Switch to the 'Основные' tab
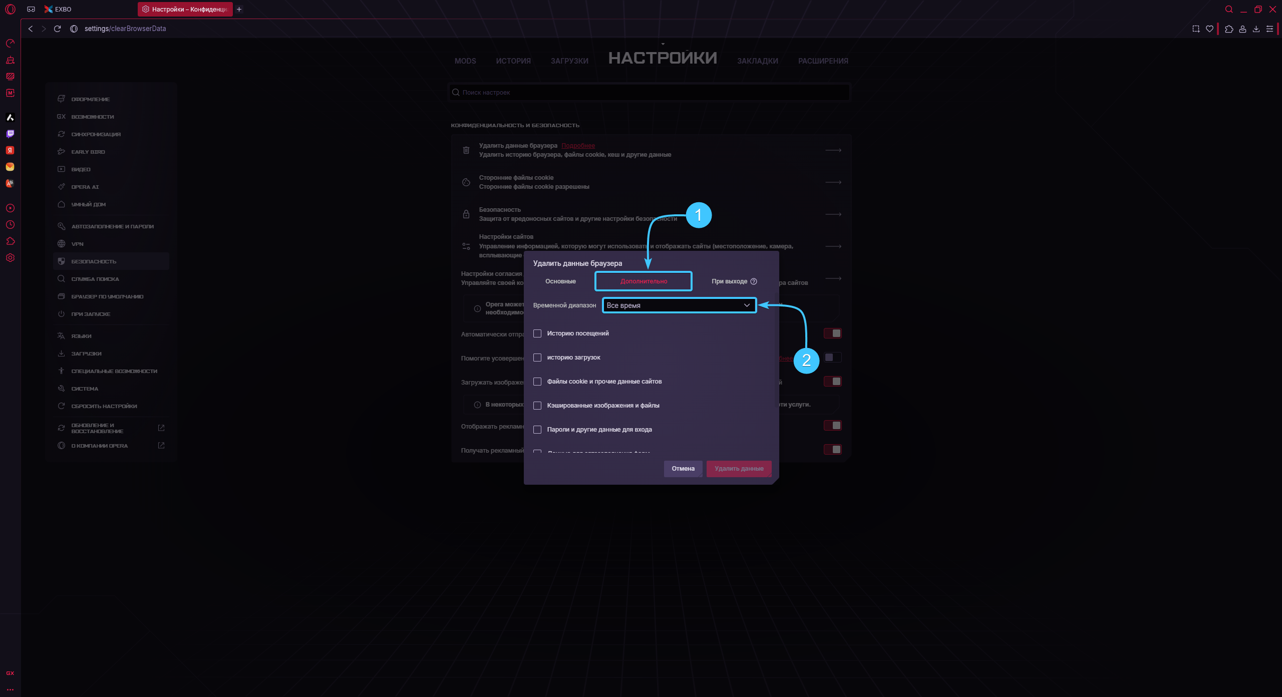 tap(560, 281)
